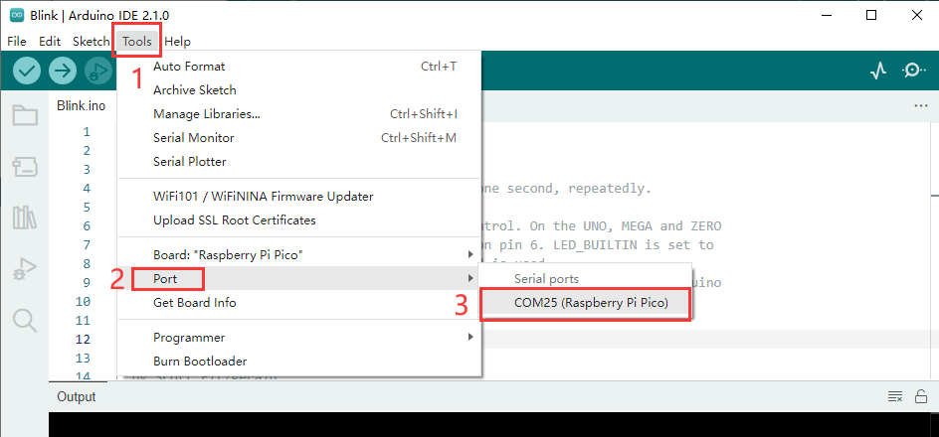Open Serial Monitor magnifier icon at top right
The width and height of the screenshot is (939, 437).
click(x=913, y=72)
